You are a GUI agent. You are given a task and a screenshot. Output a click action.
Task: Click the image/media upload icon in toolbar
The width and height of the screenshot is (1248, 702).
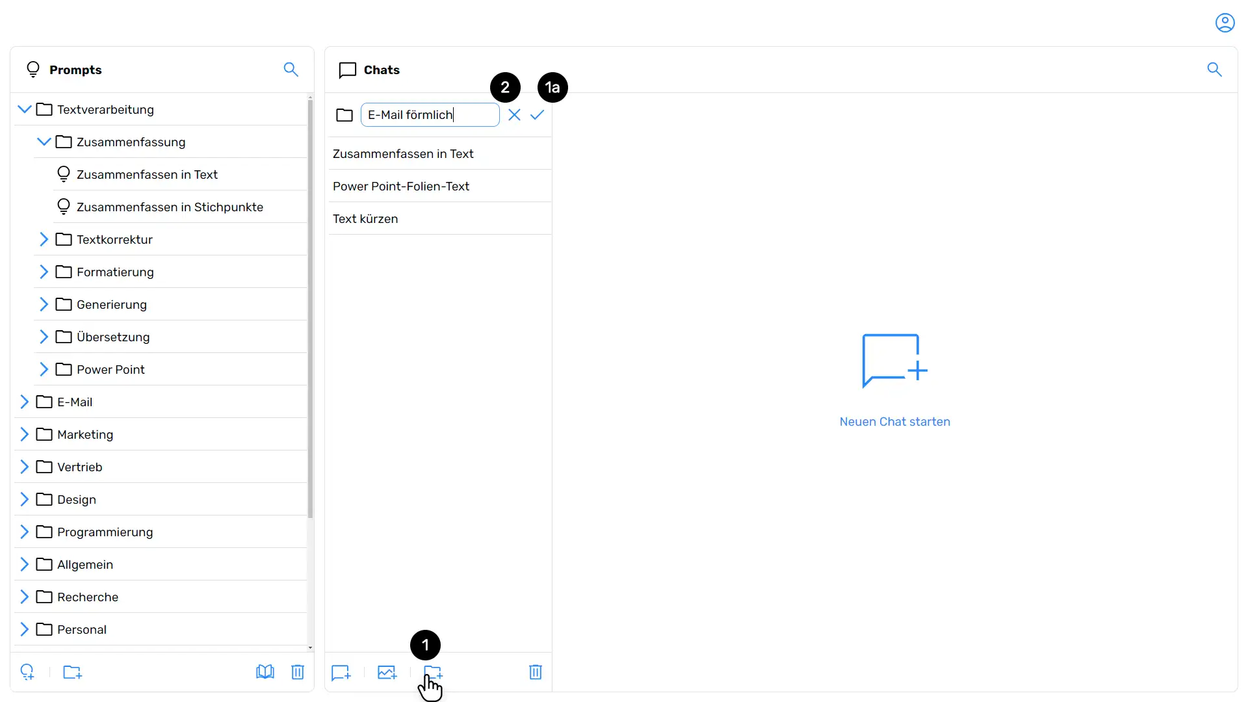[387, 672]
